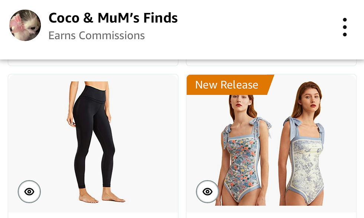
Task: Open the three-dot more options menu
Action: pyautogui.click(x=345, y=27)
